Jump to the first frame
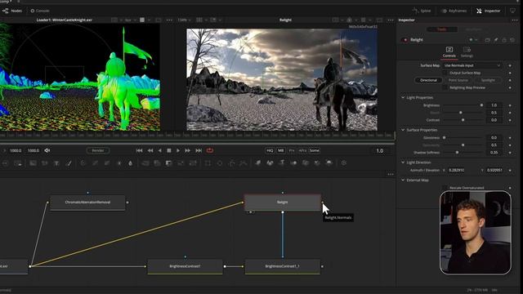Screen dimensions: 523x294 [x=139, y=150]
